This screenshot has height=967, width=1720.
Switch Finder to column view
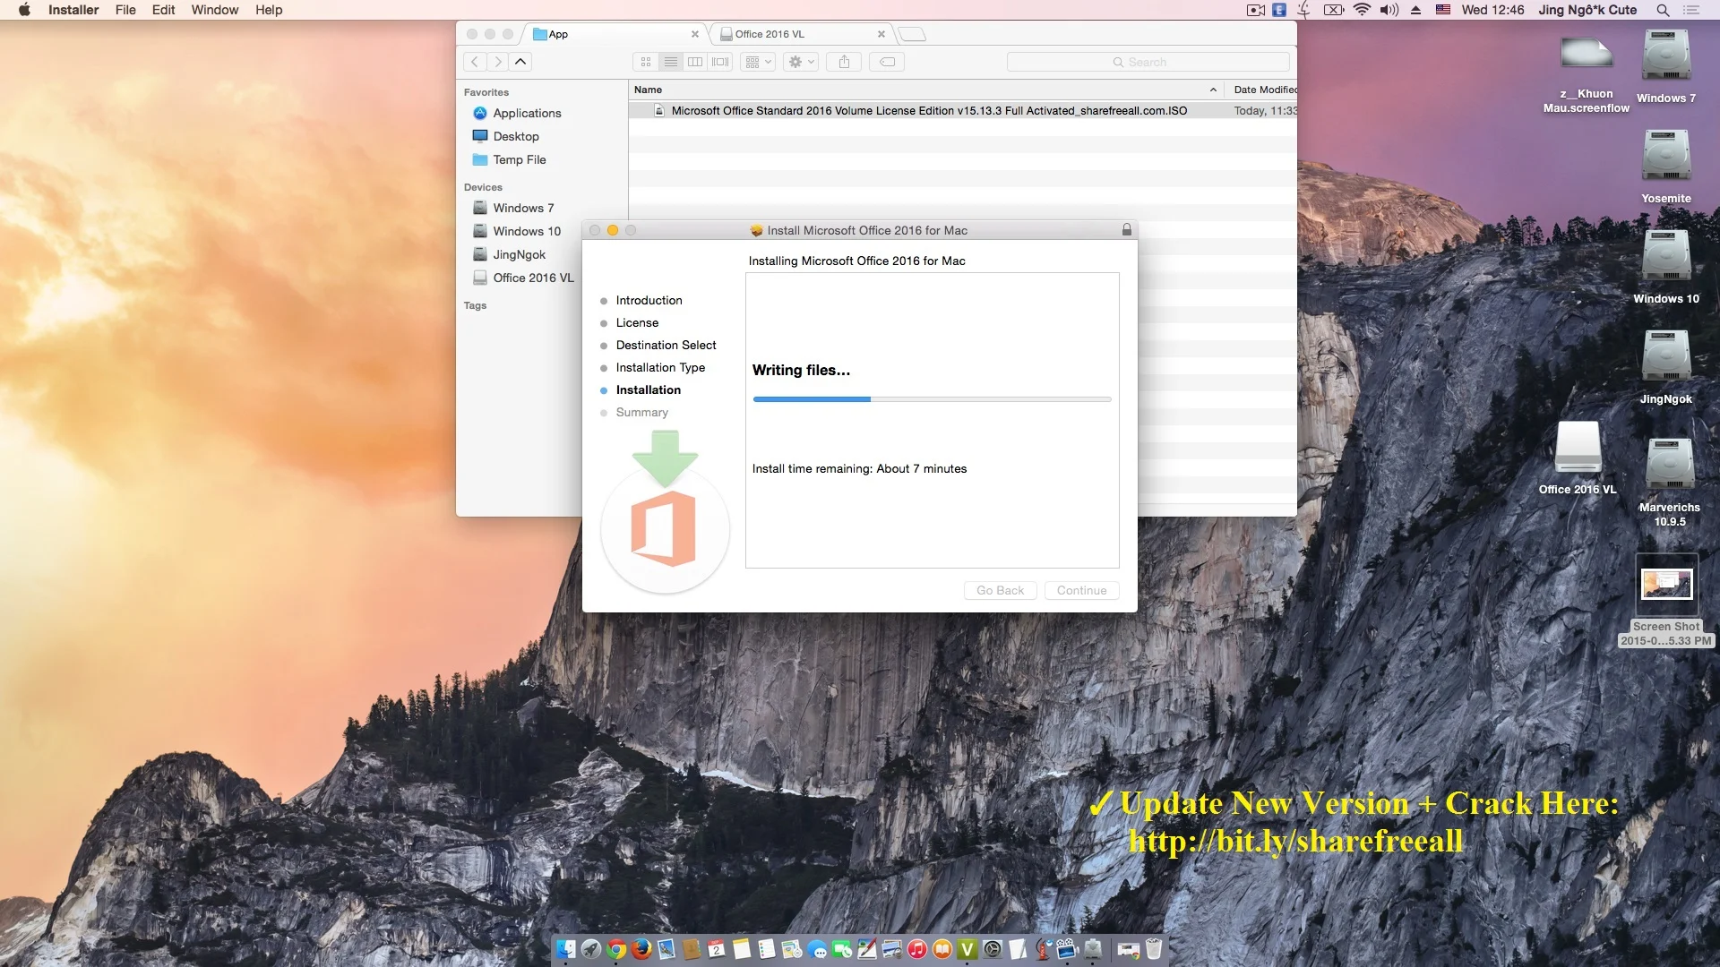(x=695, y=62)
